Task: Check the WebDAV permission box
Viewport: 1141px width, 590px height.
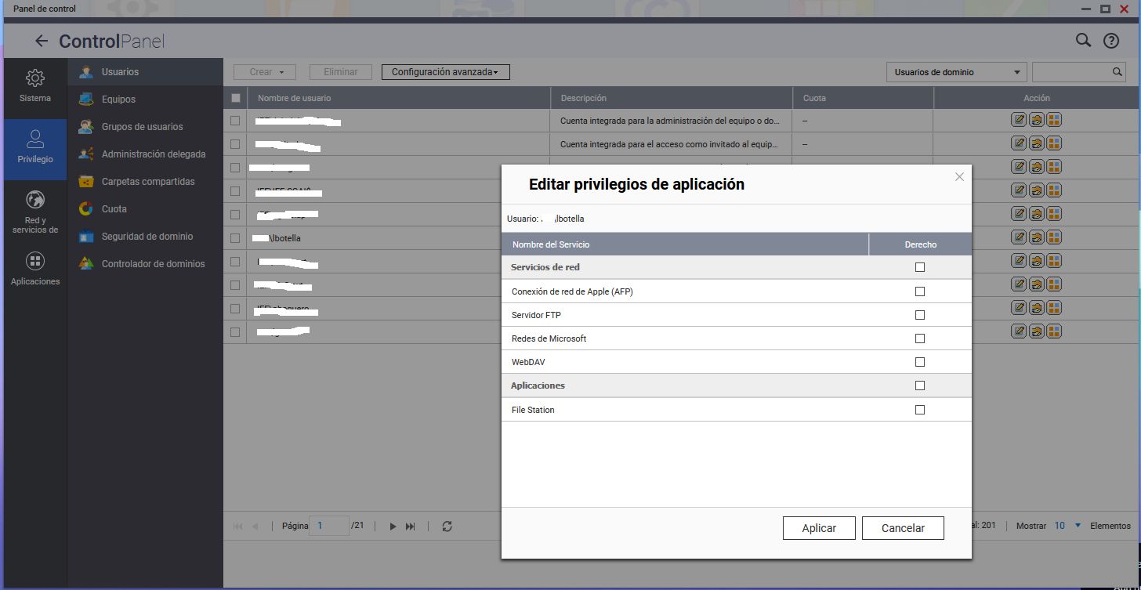Action: click(x=920, y=362)
